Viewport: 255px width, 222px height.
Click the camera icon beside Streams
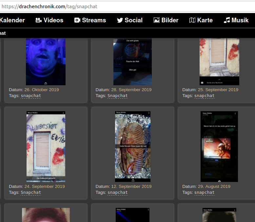click(x=77, y=20)
